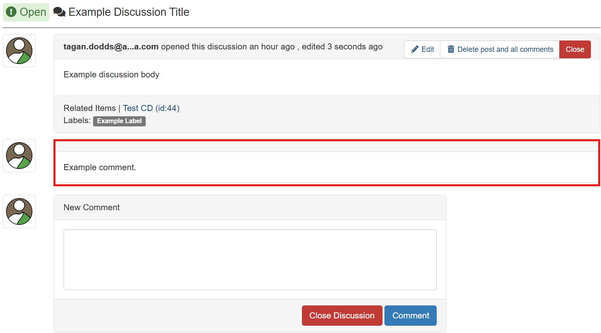Focus the New Comment text area
Image resolution: width=601 pixels, height=333 pixels.
click(250, 260)
